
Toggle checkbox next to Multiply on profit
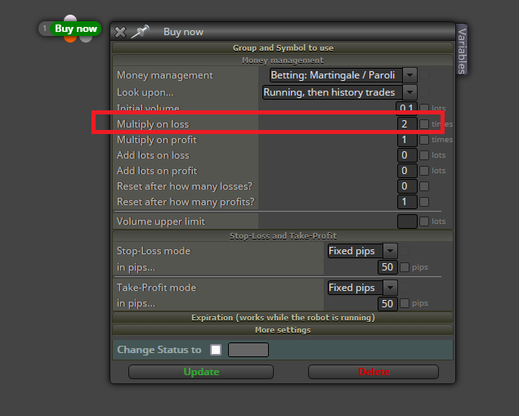[x=424, y=140]
